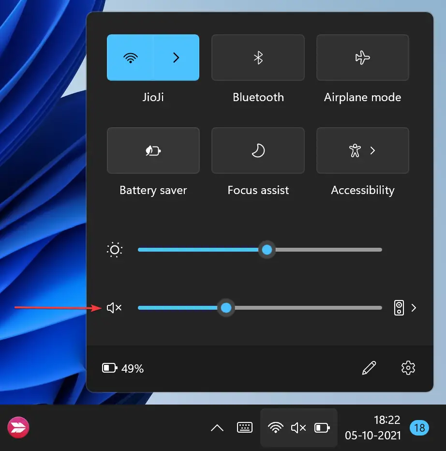Open Settings via the gear icon

408,368
